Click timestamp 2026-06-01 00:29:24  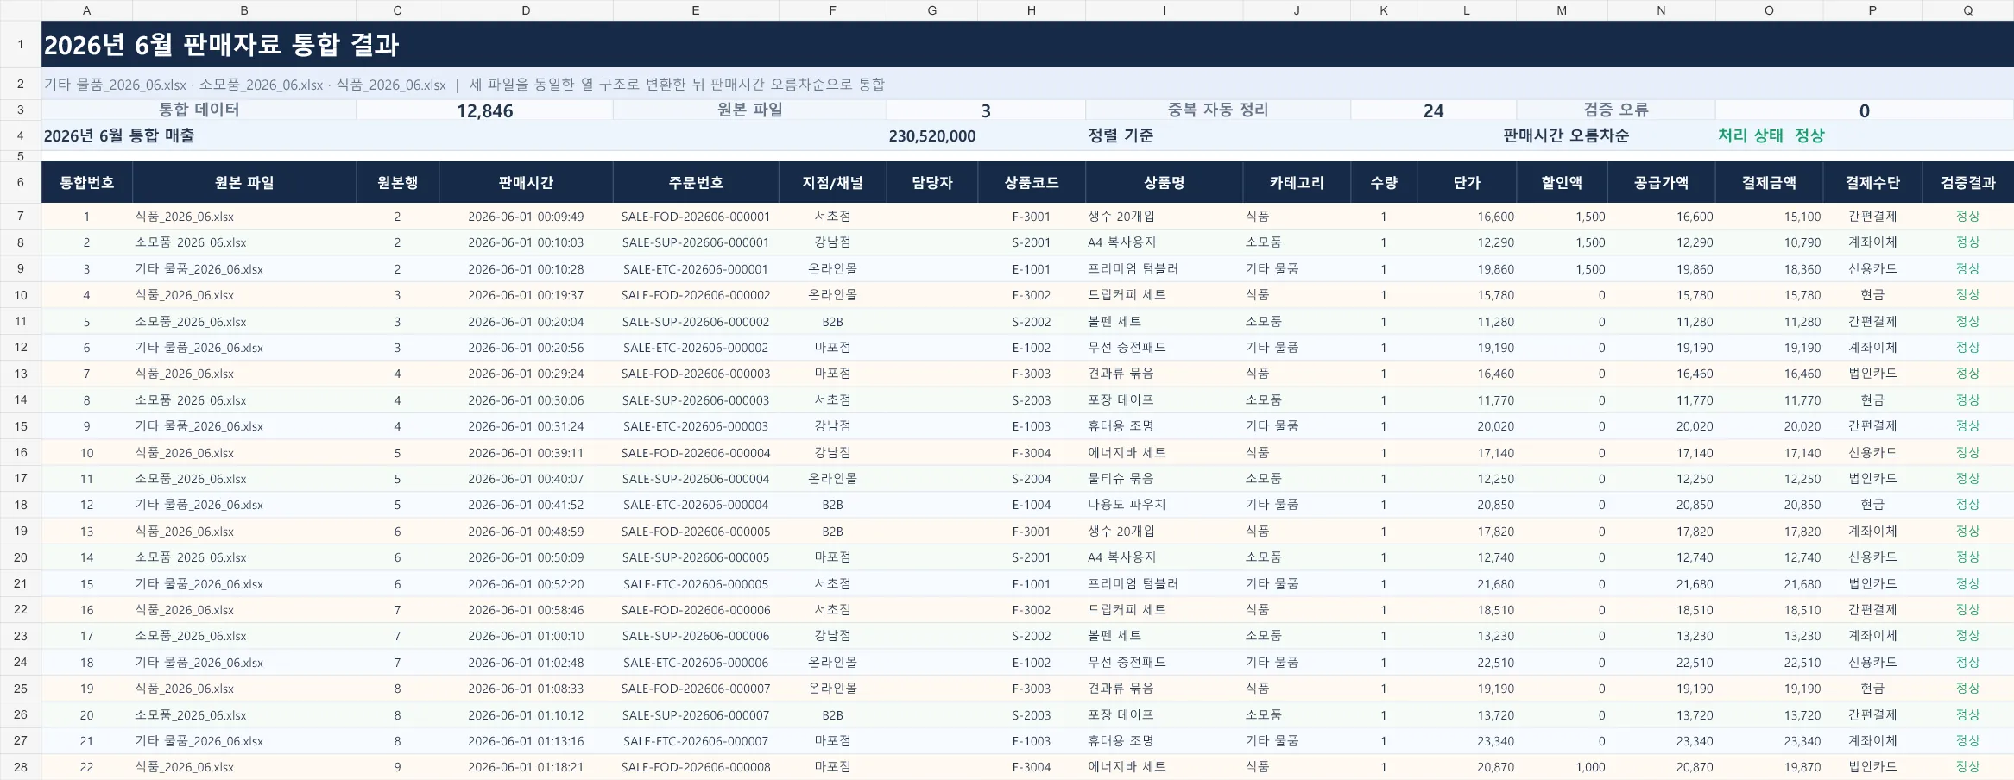coord(526,374)
